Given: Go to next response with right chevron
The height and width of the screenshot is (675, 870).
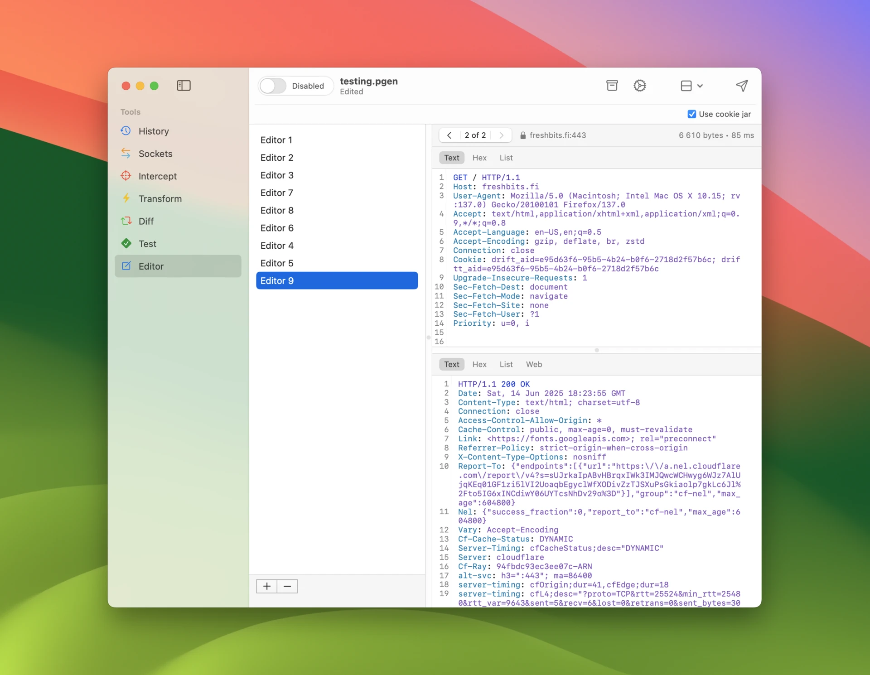Looking at the screenshot, I should (501, 135).
